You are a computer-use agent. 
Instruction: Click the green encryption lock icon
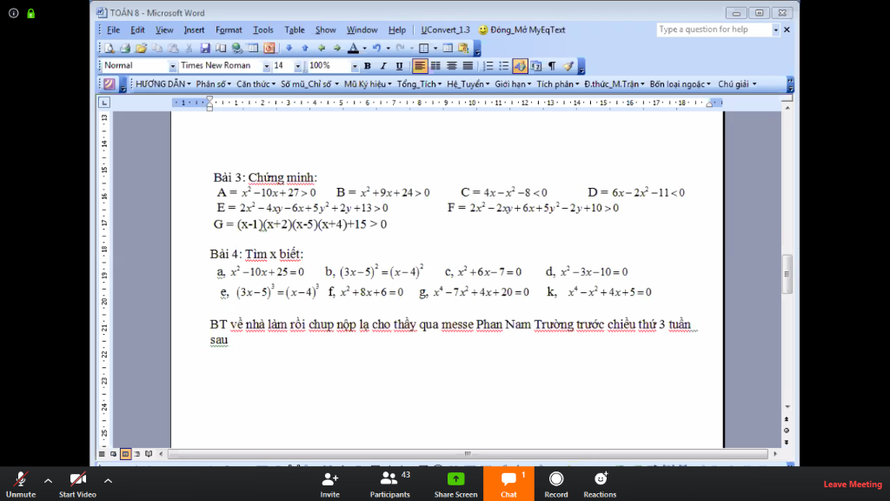30,13
